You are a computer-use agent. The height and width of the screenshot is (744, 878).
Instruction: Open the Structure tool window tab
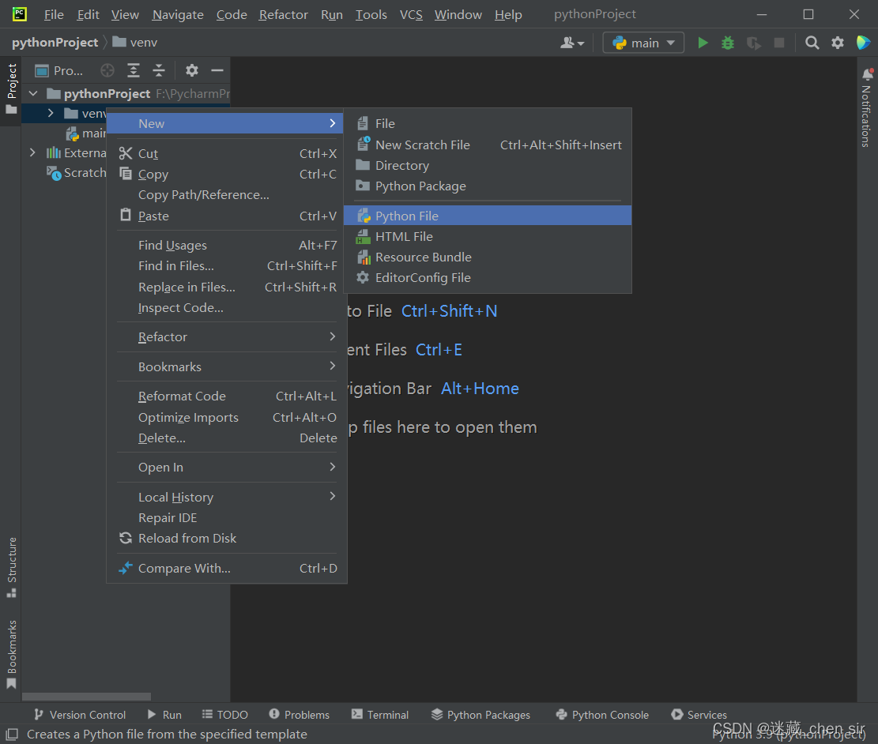tap(11, 567)
